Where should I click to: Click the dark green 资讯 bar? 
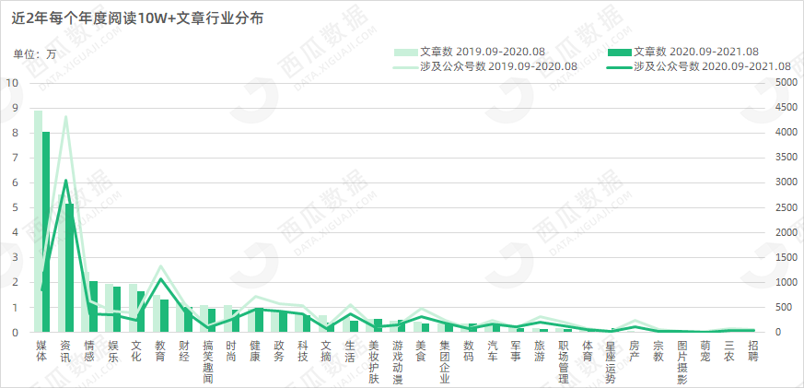click(x=69, y=267)
